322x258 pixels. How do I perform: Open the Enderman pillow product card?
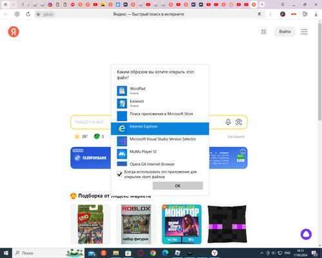pos(227,224)
